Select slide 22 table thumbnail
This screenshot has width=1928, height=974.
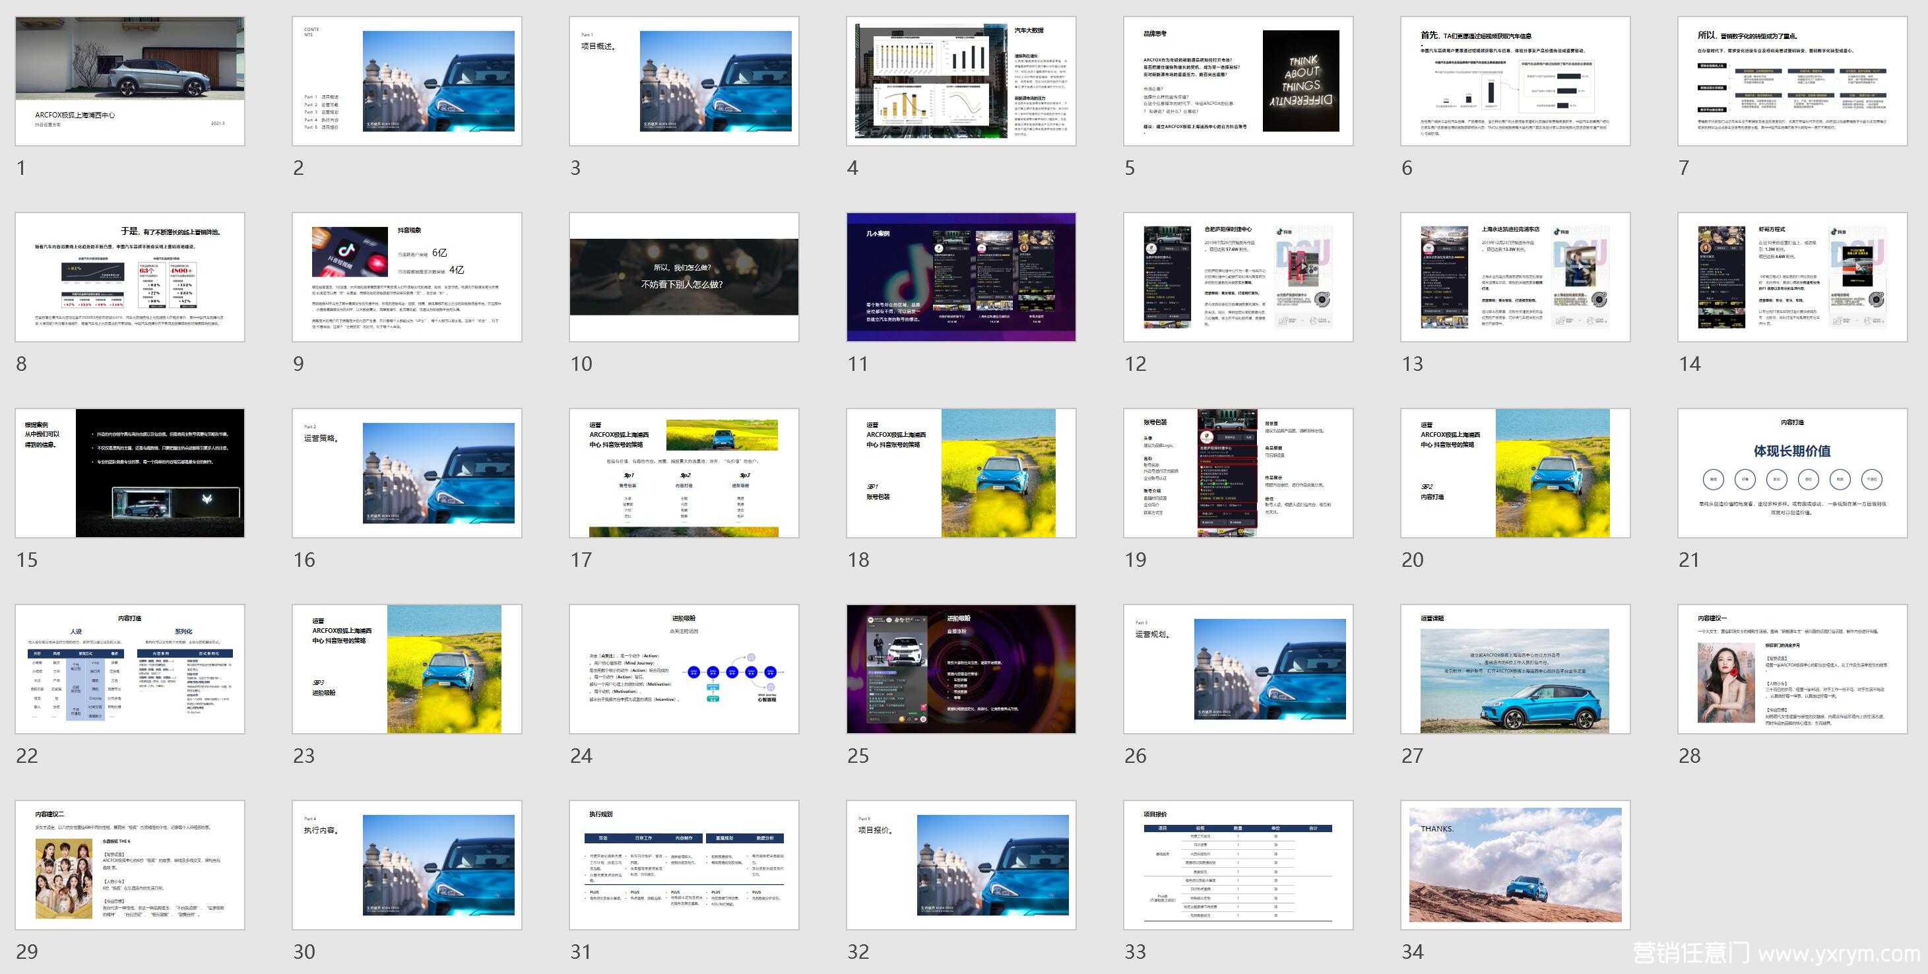click(129, 669)
